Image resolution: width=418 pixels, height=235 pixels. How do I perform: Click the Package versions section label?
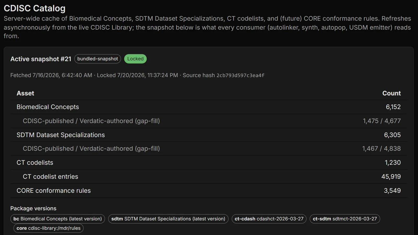click(33, 208)
